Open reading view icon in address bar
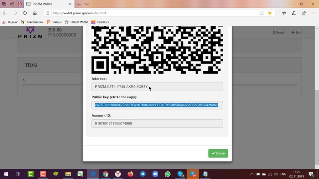This screenshot has height=179, width=319. (262, 13)
